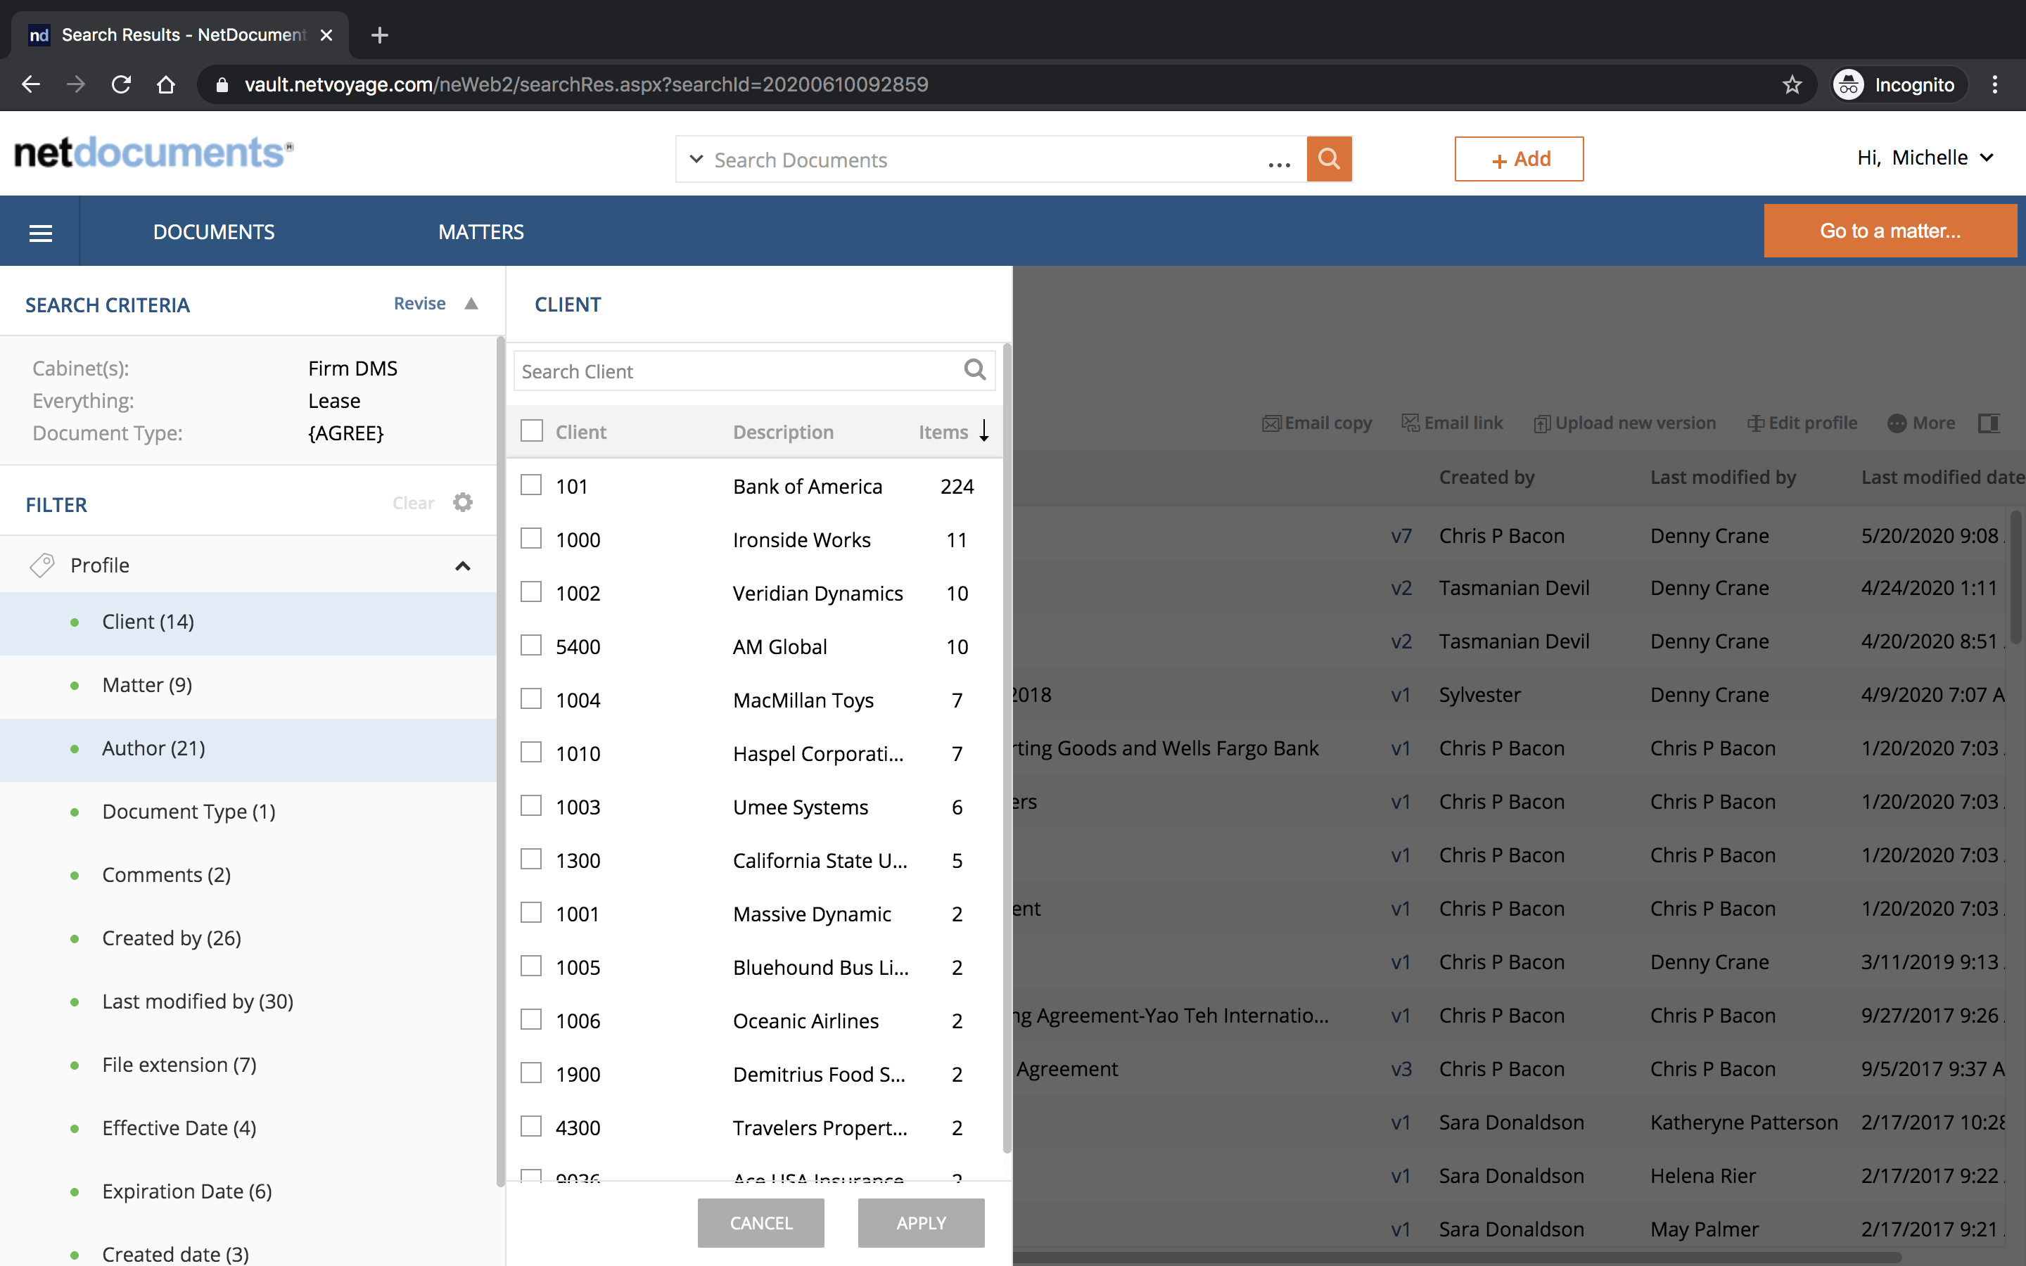Check client 1000 Ironside Works
The width and height of the screenshot is (2026, 1266).
[532, 538]
